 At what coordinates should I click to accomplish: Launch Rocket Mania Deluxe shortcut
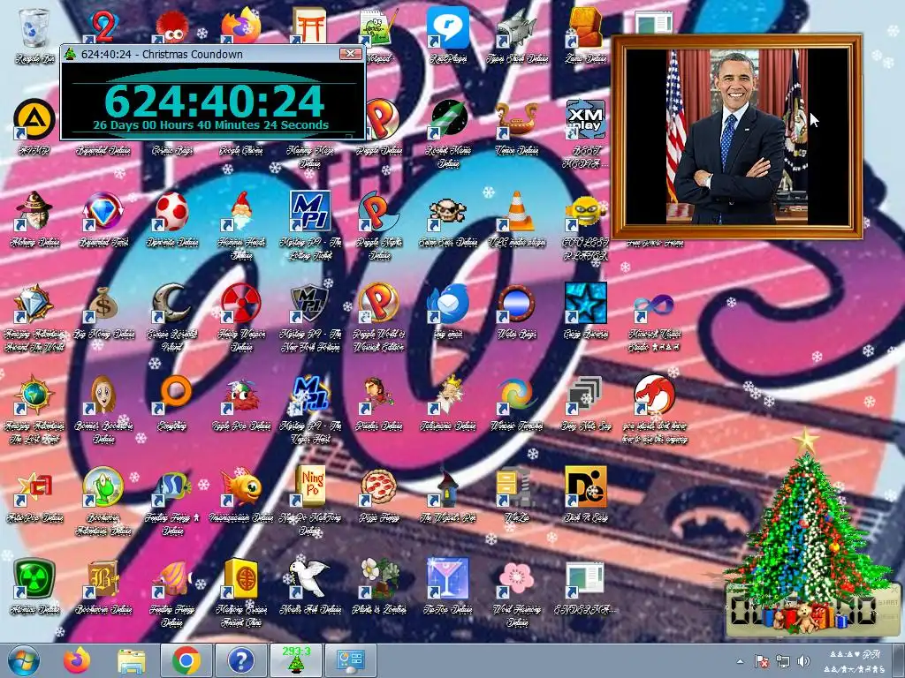click(448, 120)
